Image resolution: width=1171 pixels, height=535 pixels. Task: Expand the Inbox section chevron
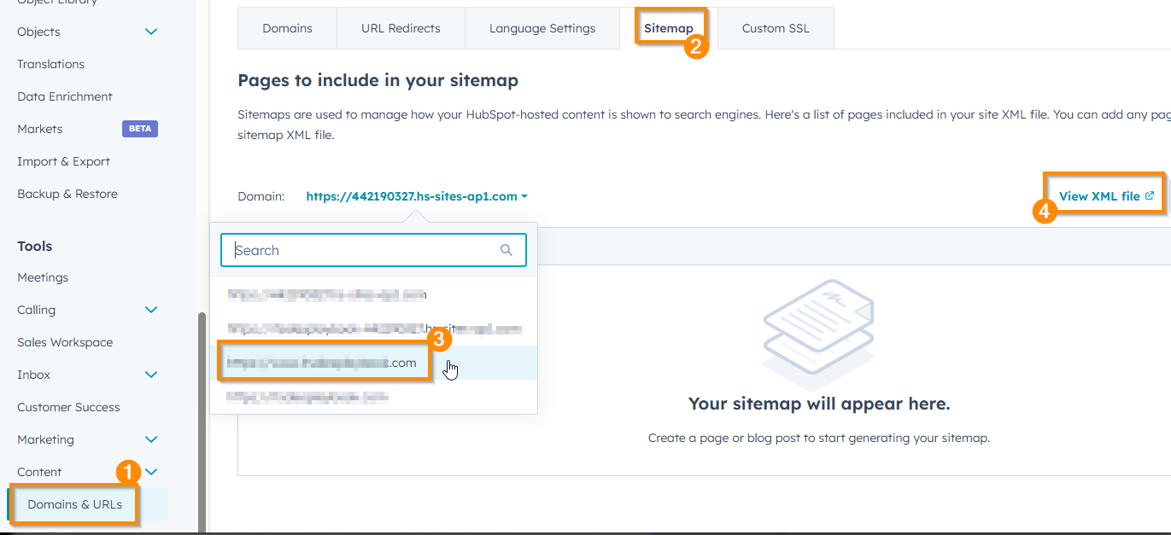151,375
